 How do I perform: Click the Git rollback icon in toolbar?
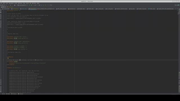pos(51,5)
